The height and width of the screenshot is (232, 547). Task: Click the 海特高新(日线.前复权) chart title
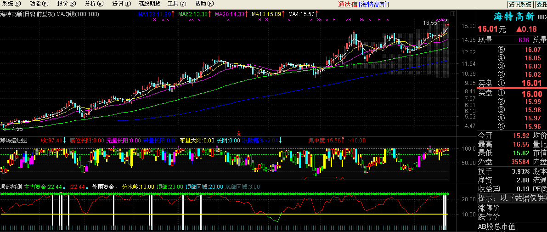coord(28,14)
